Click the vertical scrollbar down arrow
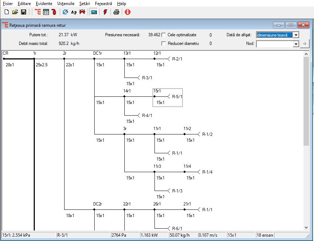This screenshot has width=314, height=241. (x=306, y=227)
